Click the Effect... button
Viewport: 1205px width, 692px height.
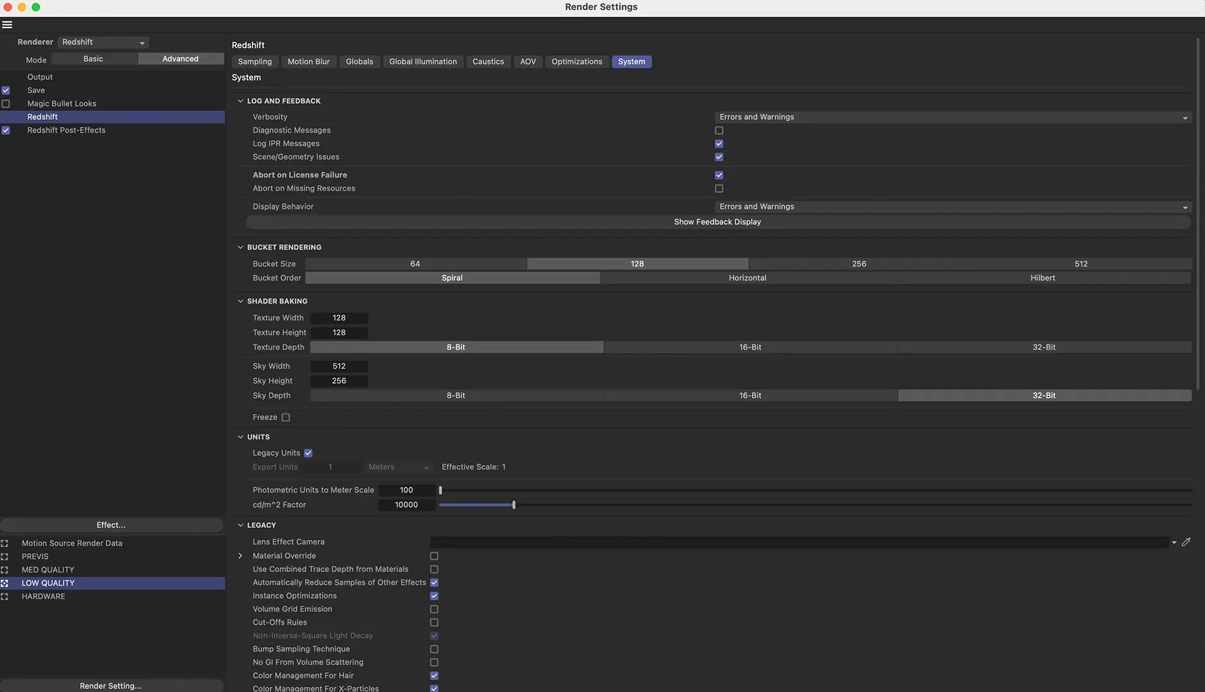coord(112,524)
